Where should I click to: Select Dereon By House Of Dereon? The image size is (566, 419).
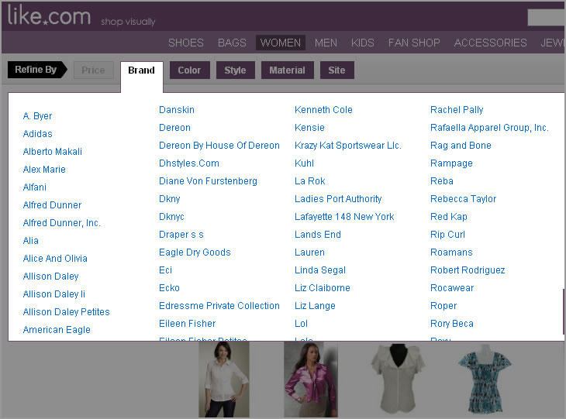click(219, 146)
